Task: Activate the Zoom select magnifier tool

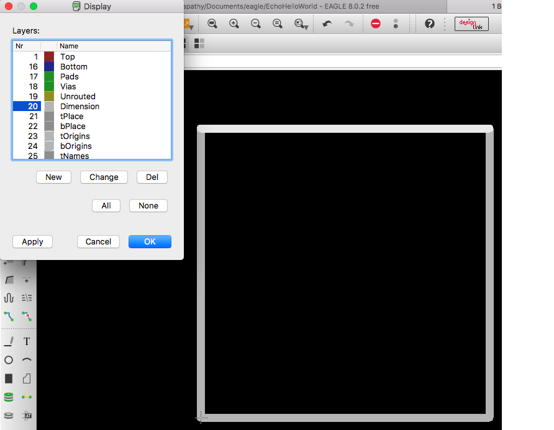Action: click(x=299, y=24)
